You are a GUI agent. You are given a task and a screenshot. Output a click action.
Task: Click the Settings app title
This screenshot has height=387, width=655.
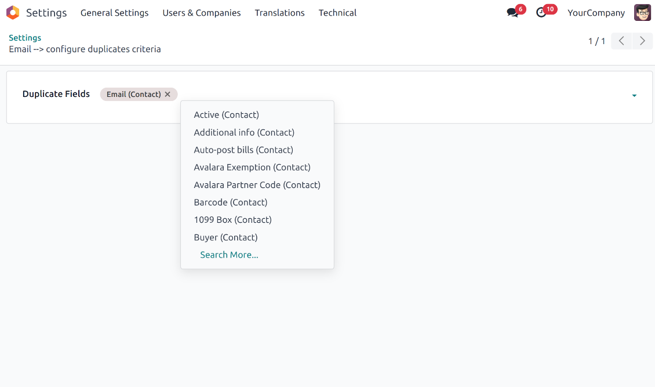[x=46, y=13]
